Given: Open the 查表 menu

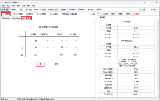Looking at the screenshot, I should coord(18,6).
